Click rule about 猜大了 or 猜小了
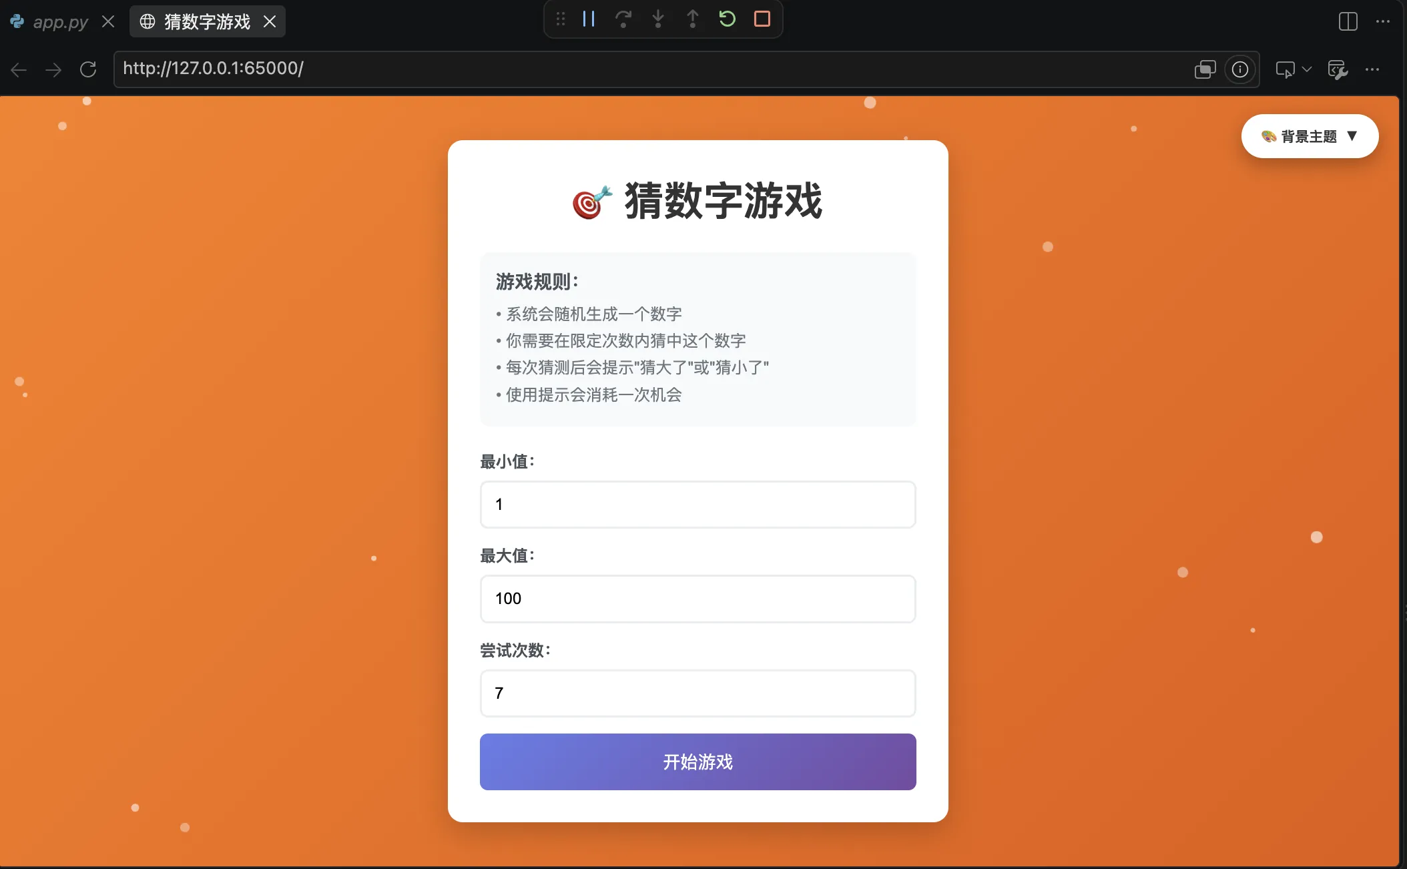Image resolution: width=1407 pixels, height=869 pixels. (632, 367)
